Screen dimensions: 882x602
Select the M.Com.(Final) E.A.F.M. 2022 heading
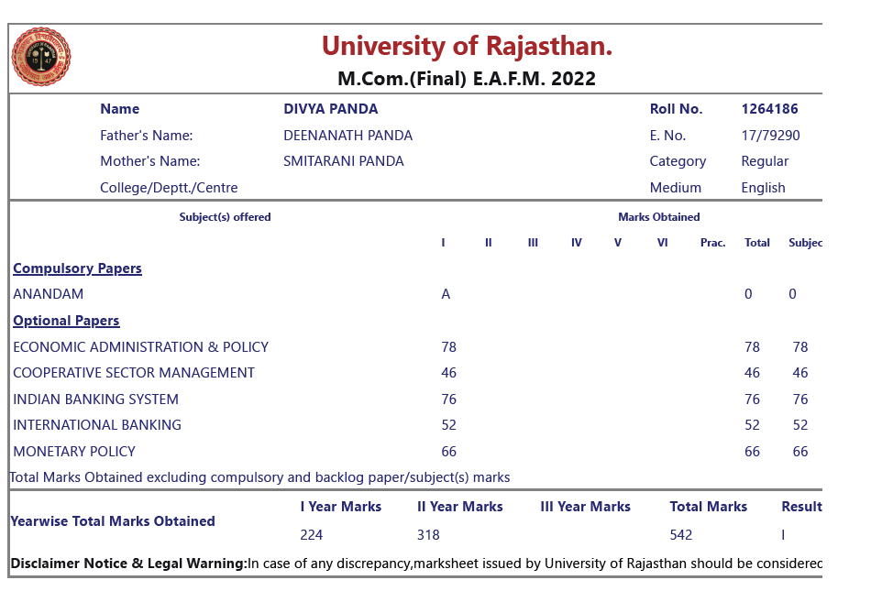[467, 79]
